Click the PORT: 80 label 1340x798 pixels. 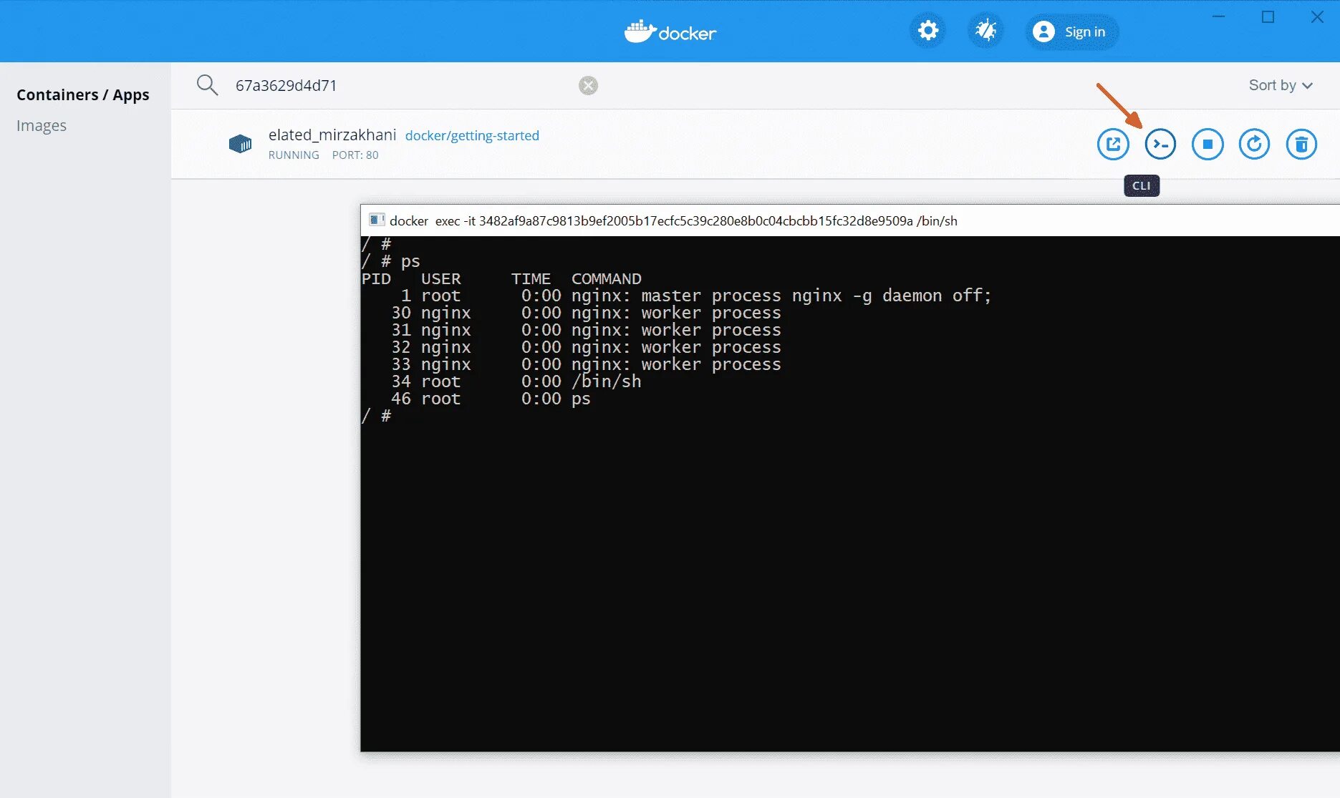355,155
